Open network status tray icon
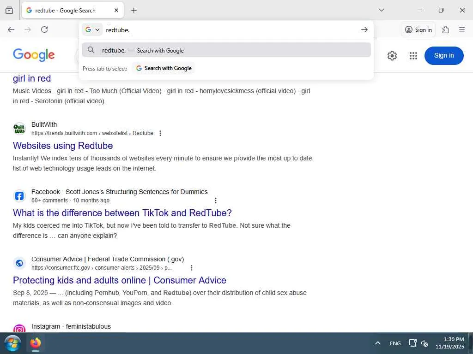 412,343
